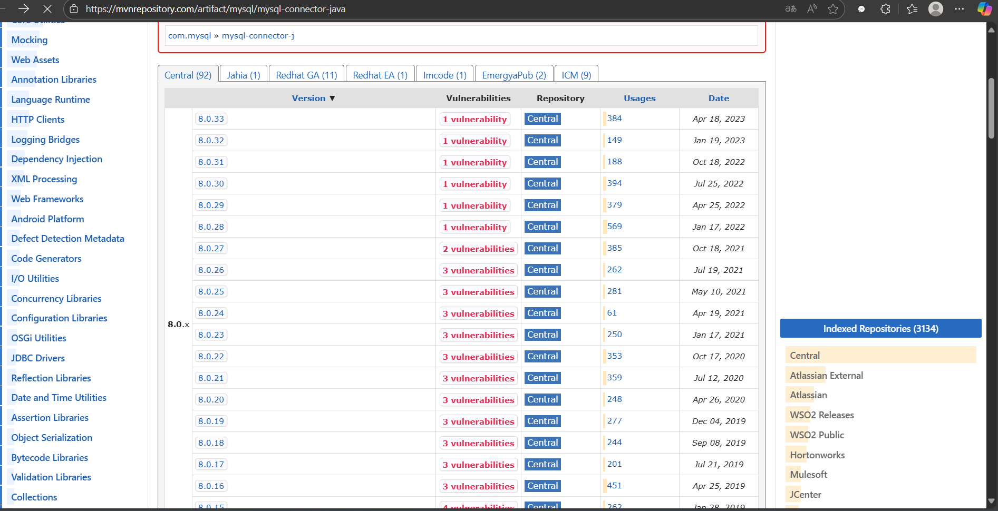The image size is (998, 511).
Task: View 3 vulnerabilities for 8.0.24
Action: point(478,313)
